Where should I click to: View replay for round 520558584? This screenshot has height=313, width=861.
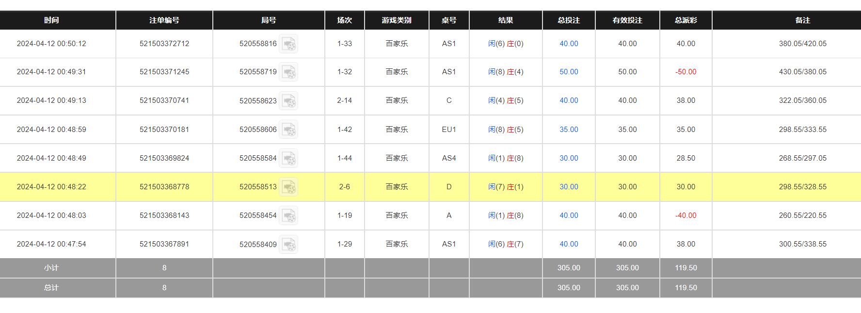click(289, 158)
